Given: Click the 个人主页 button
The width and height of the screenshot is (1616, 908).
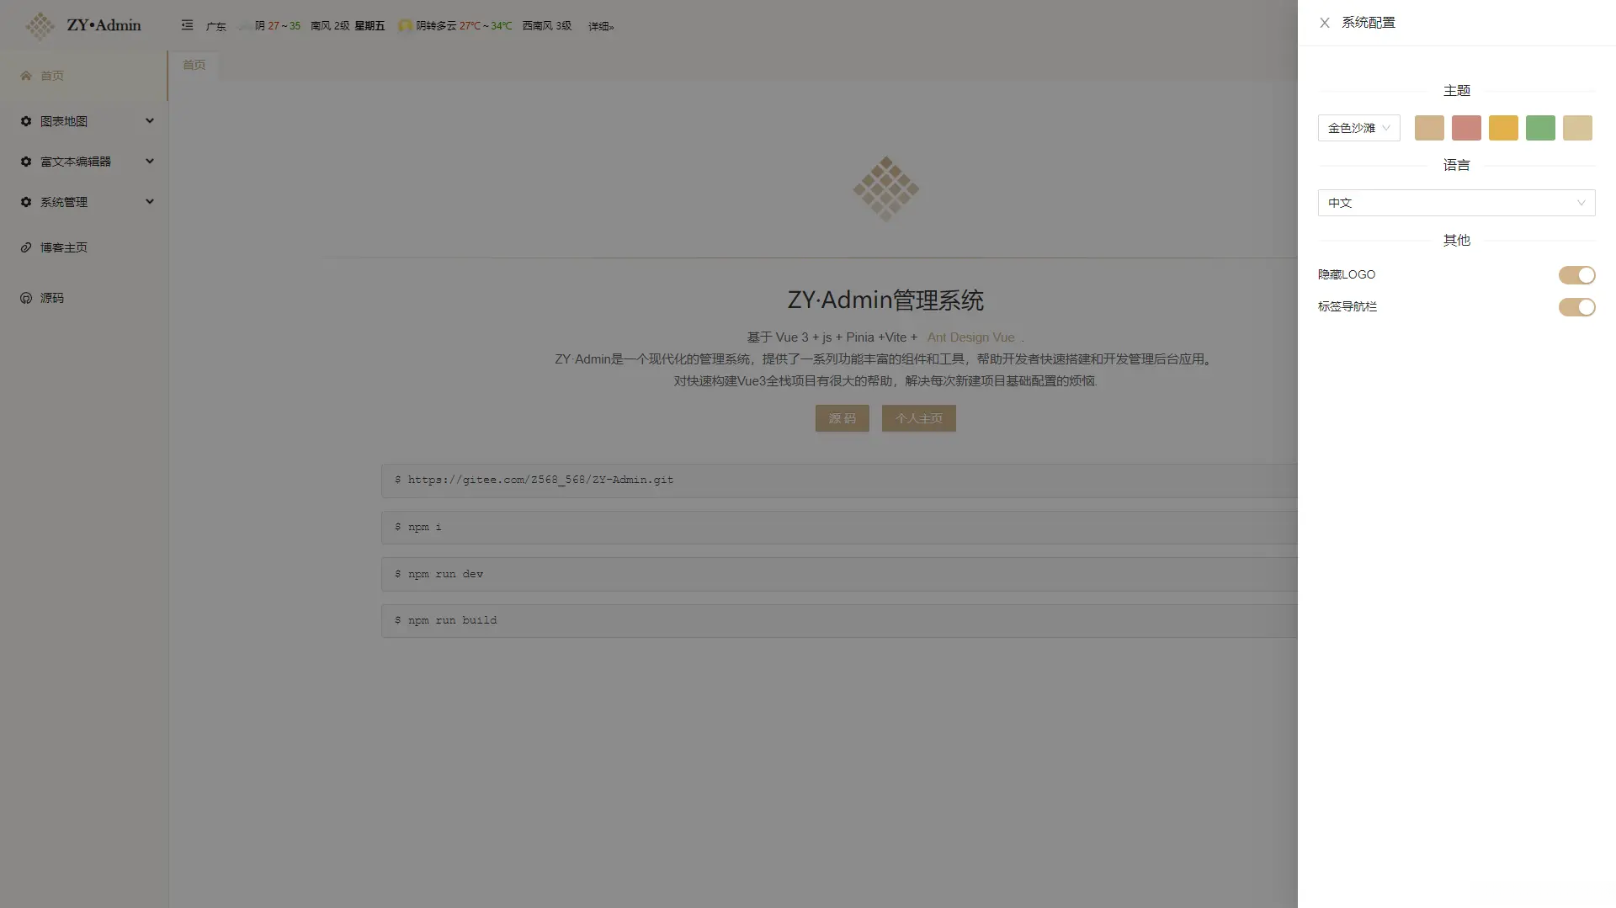Looking at the screenshot, I should (x=918, y=418).
